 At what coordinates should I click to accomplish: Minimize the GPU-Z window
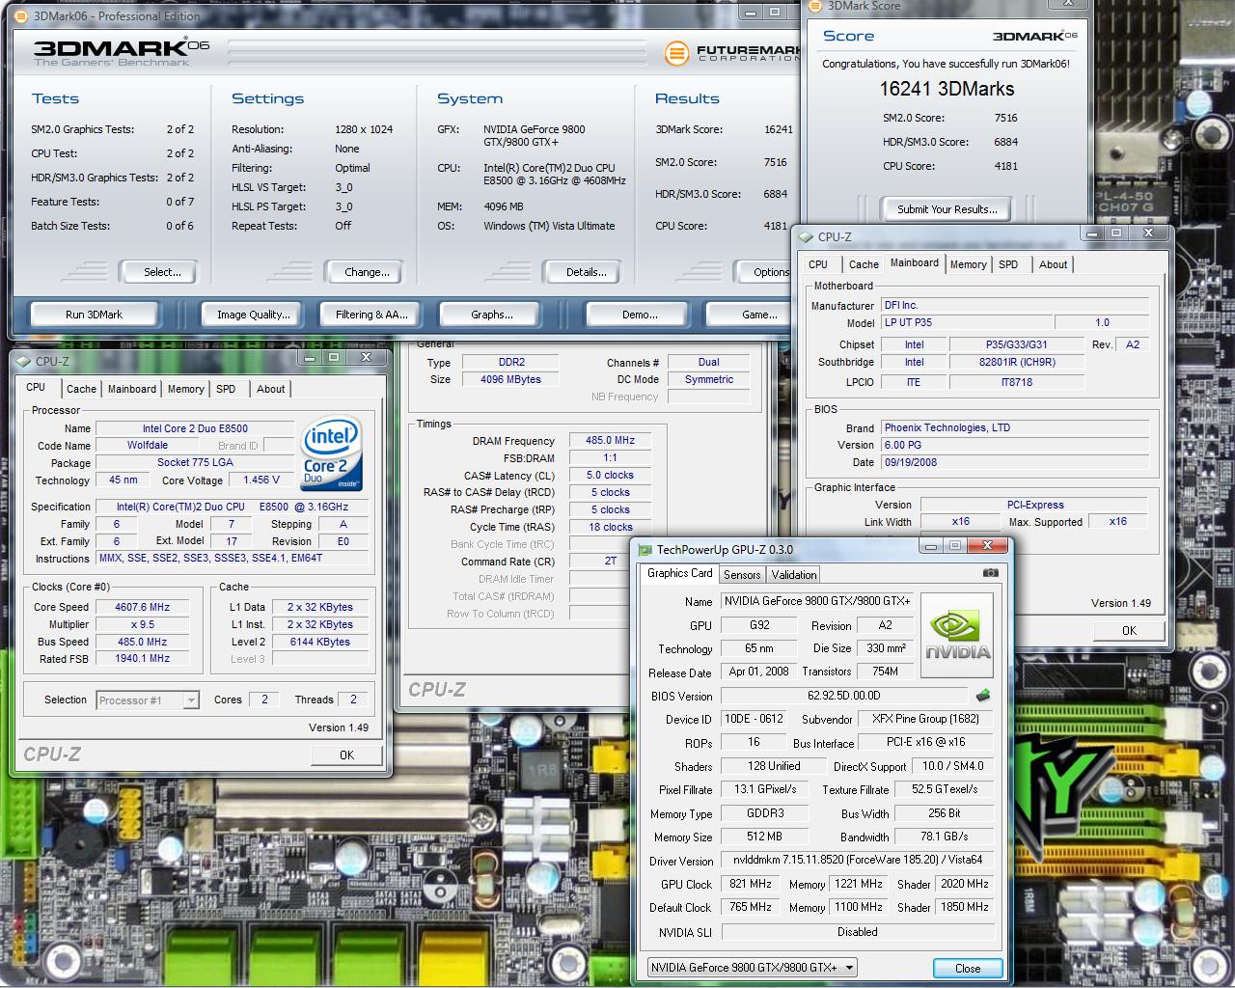pos(930,546)
